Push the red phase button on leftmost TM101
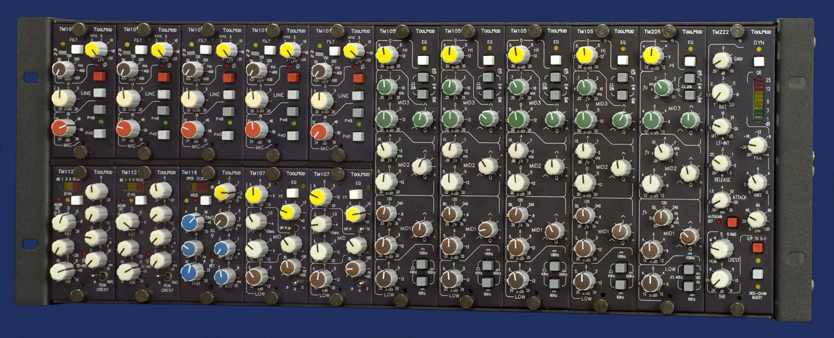 99,77
